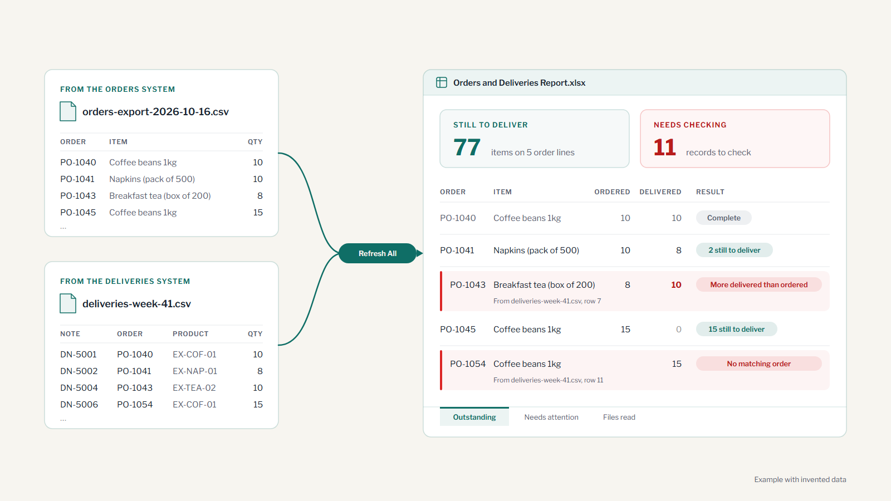Screen dimensions: 891x501
Task: Open the Files read tab
Action: (x=619, y=417)
